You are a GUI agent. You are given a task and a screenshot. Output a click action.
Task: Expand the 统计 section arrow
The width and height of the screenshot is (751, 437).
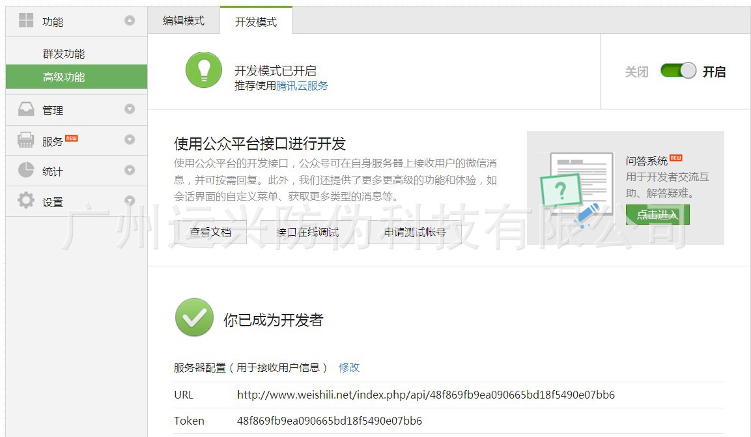130,170
